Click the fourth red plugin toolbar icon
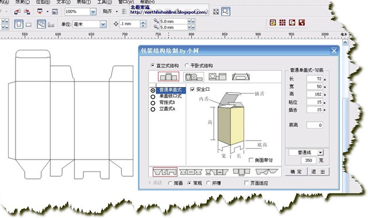Viewport: 368px width, 218px height. (301, 23)
